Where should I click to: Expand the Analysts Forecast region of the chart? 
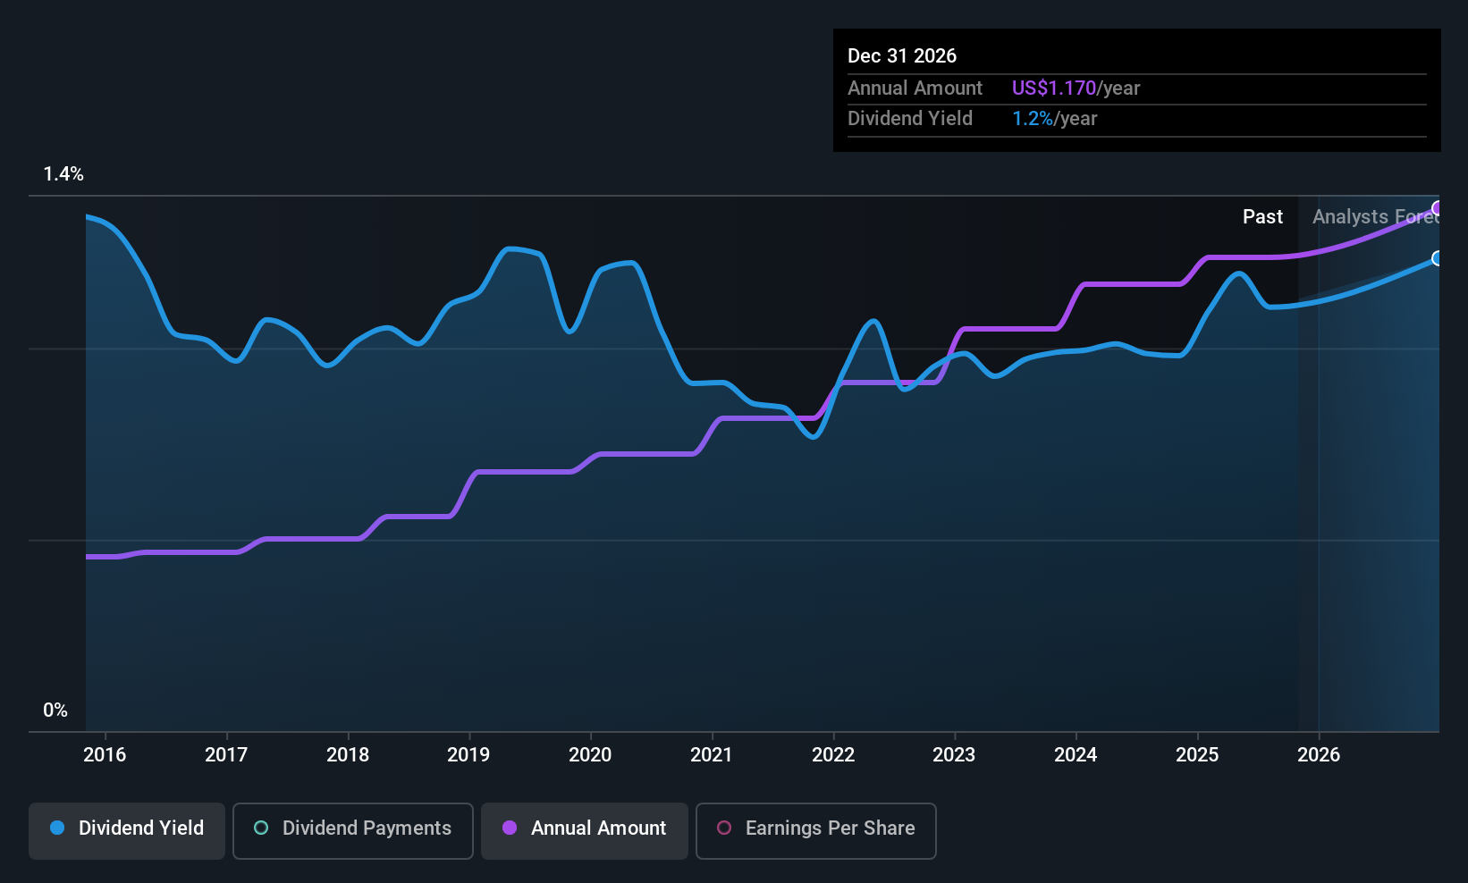1377,216
